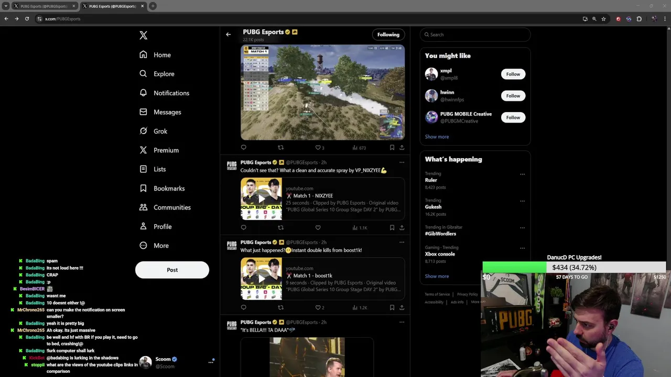This screenshot has width=671, height=377.
Task: Click the Following button on the profile header
Action: click(x=388, y=35)
